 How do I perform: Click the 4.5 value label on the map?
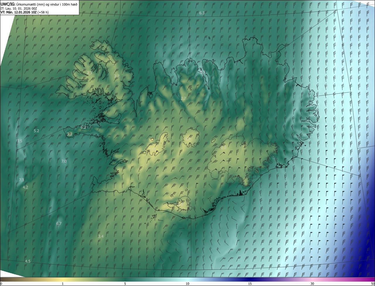tap(28, 261)
